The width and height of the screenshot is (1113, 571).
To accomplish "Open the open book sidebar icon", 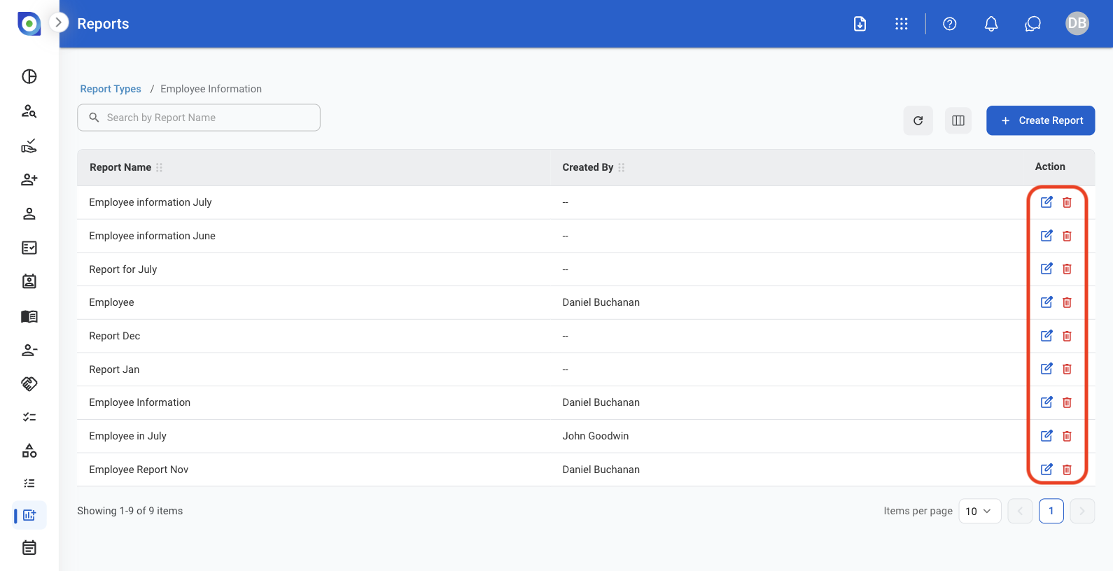I will pos(29,316).
